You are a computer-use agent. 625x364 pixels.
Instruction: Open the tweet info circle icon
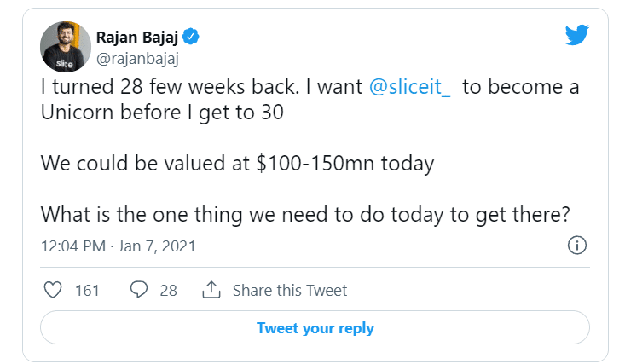[576, 246]
